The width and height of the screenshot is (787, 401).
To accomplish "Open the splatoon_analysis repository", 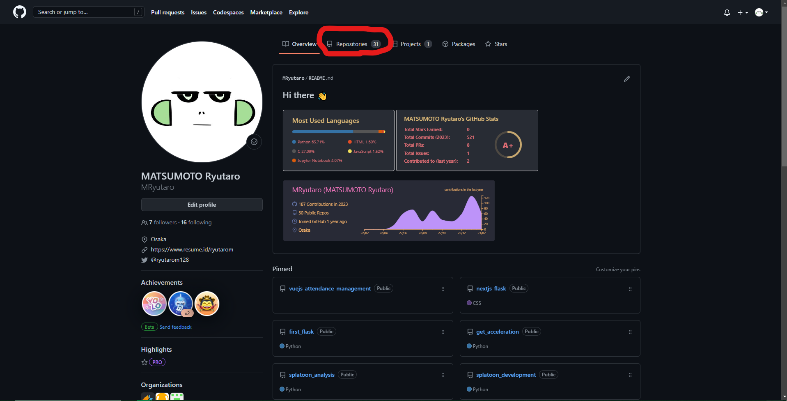I will 312,375.
